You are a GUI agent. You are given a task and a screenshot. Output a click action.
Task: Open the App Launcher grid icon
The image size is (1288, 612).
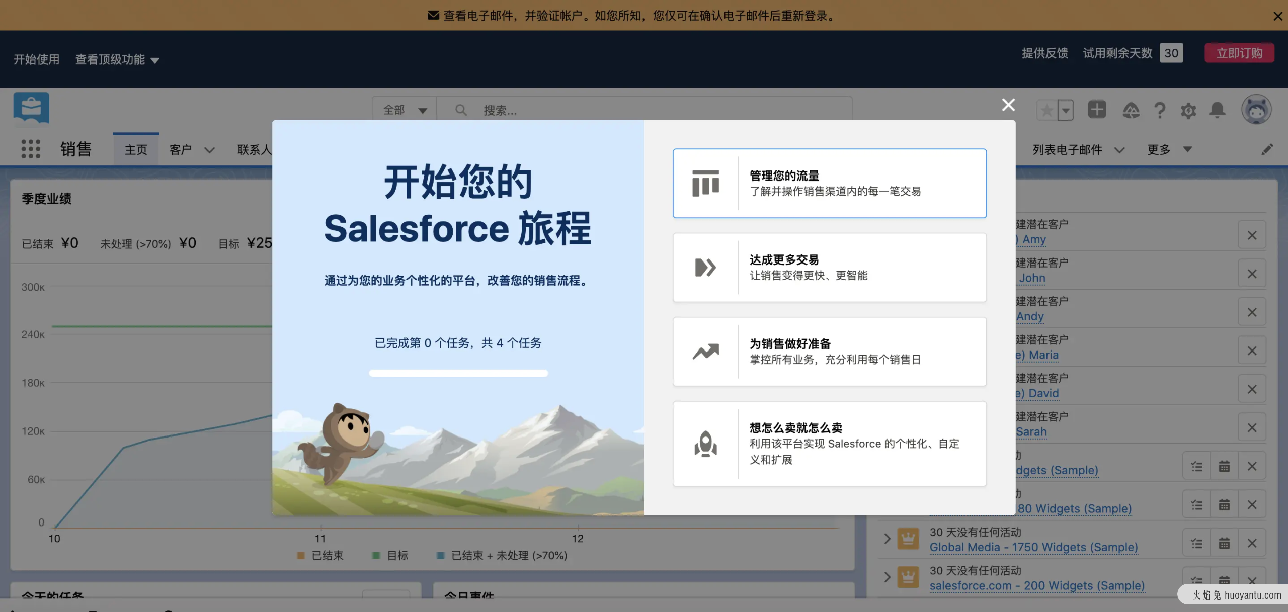(31, 149)
